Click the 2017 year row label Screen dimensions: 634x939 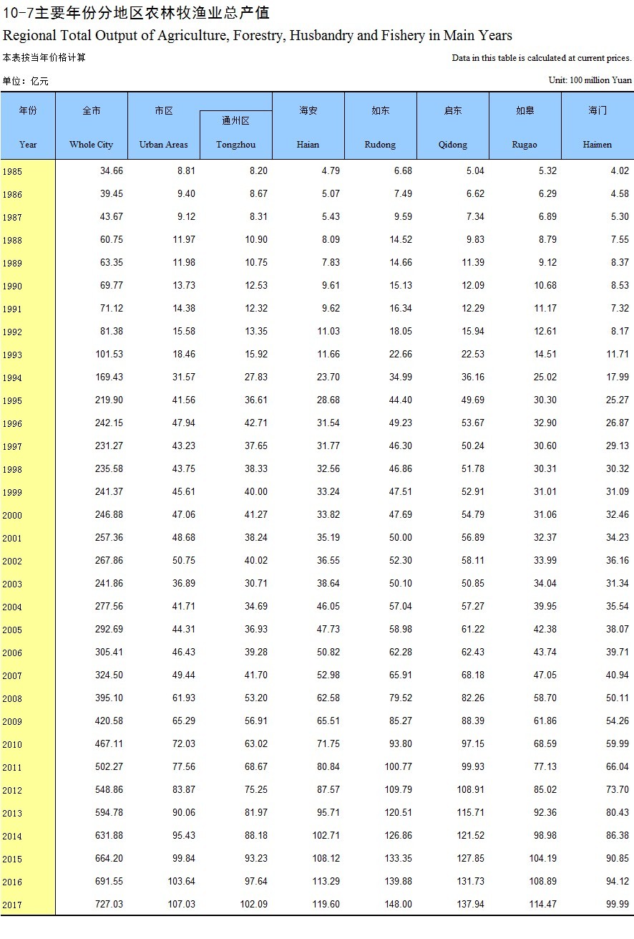[x=12, y=905]
